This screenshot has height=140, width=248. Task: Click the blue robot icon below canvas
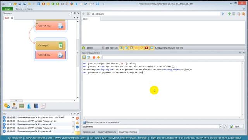click(x=29, y=106)
